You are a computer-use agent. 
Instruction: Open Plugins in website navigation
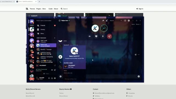point(39,9)
